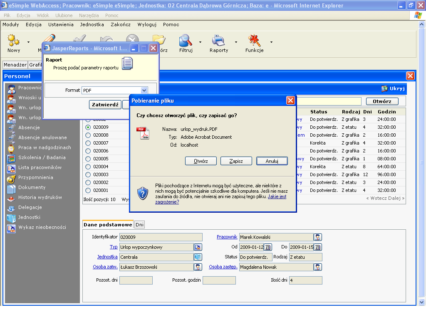Select radio button for record 020007
Screen dimensions: 426x319
88,143
